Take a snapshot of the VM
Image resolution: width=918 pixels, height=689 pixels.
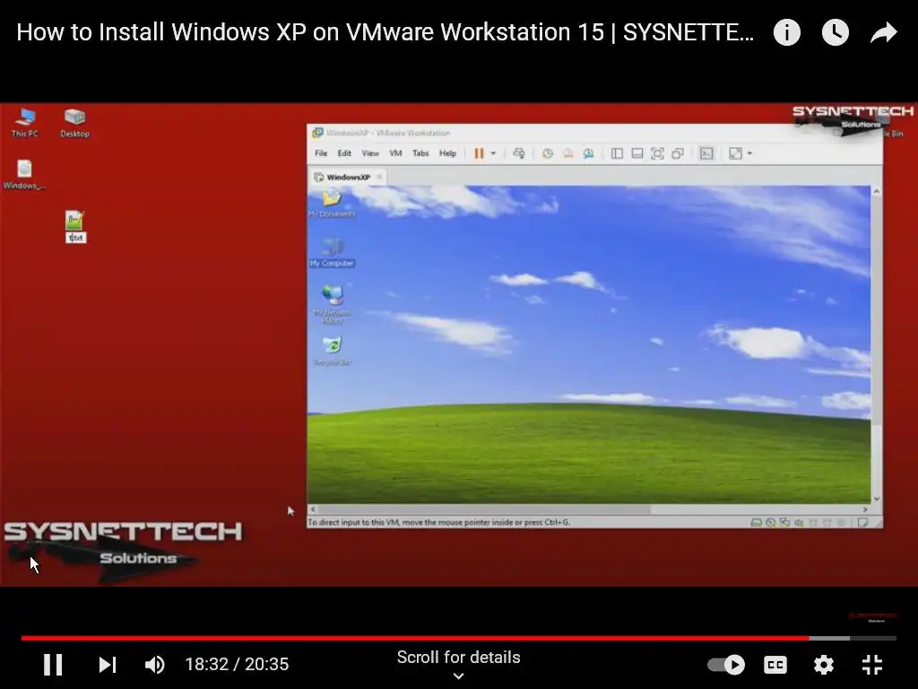point(548,153)
